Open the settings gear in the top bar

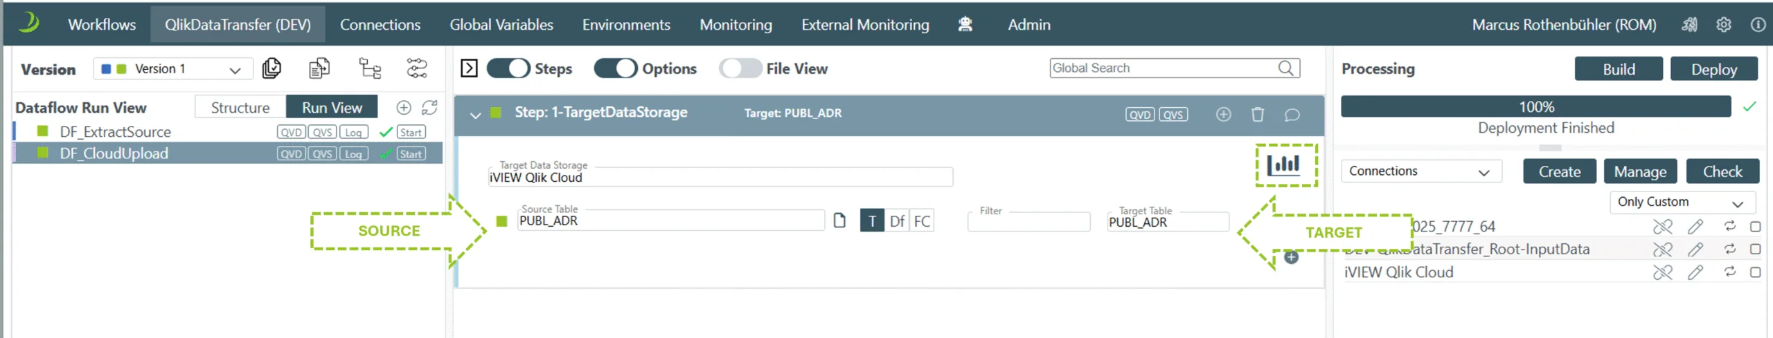pos(1723,24)
